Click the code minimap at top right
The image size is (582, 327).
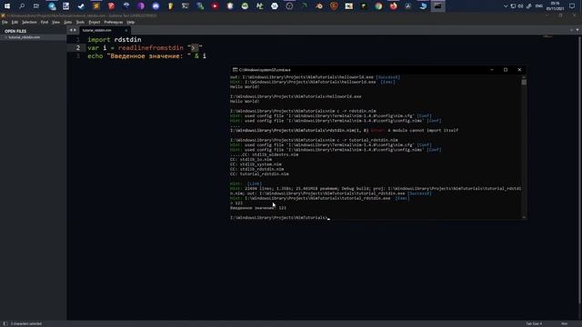pyautogui.click(x=547, y=36)
